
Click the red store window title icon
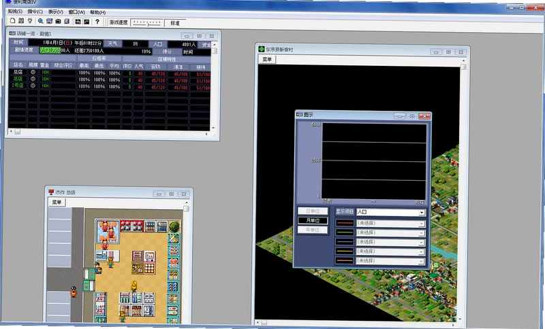tap(52, 192)
